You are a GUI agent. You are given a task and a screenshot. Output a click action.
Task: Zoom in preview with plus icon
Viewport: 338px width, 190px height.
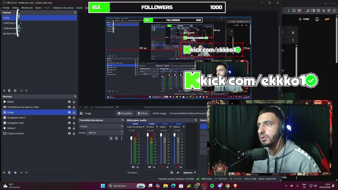click(x=92, y=107)
